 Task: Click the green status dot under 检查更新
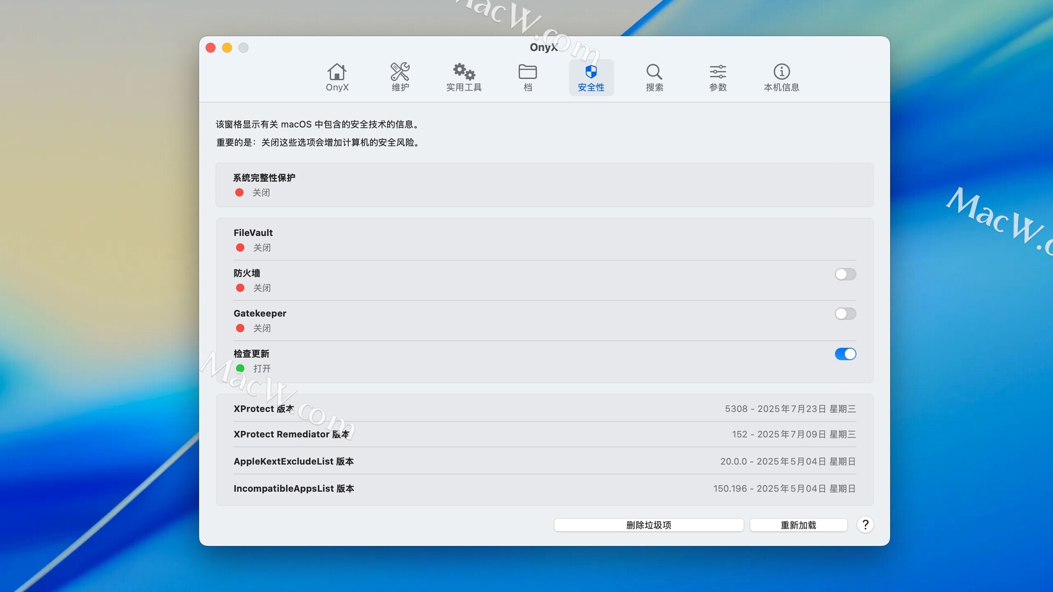(x=240, y=368)
